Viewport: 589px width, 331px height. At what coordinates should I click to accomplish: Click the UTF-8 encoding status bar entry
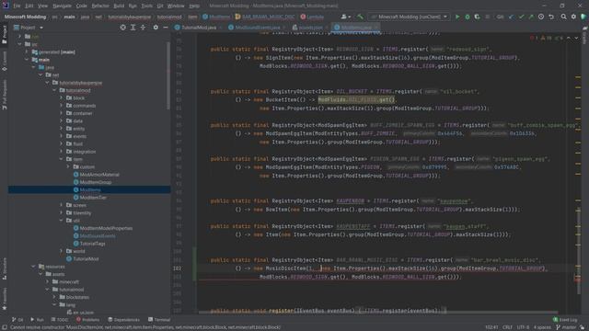pos(523,327)
